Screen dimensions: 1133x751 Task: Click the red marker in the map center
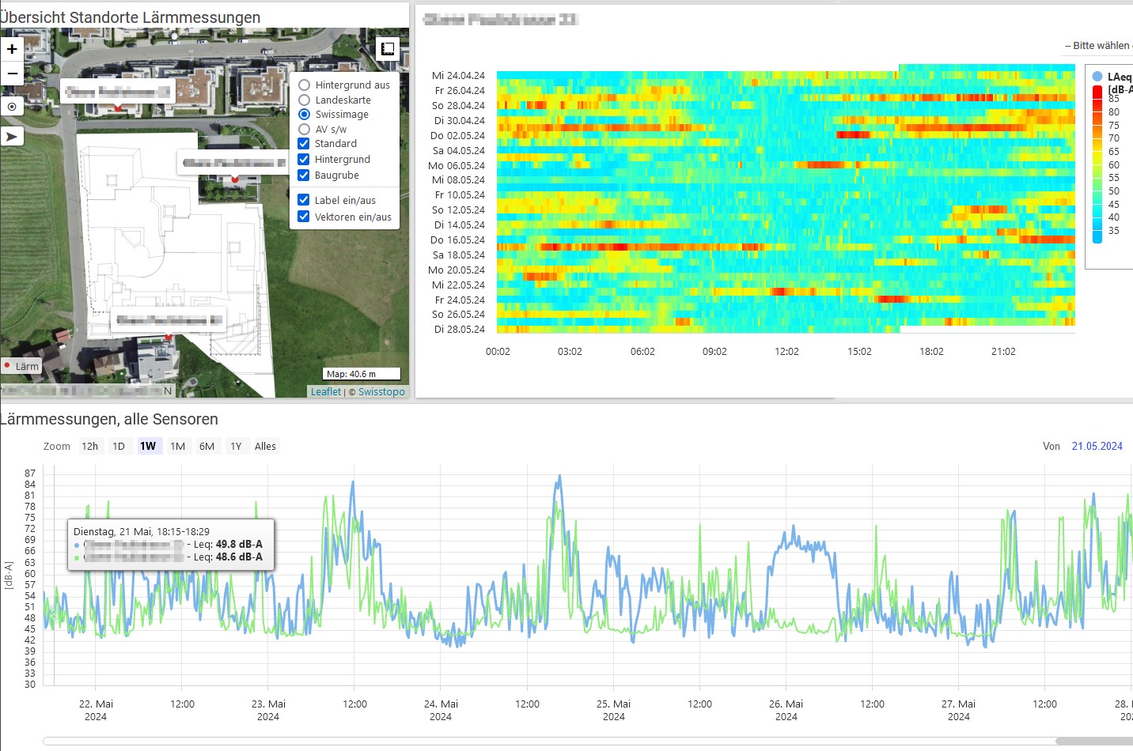tap(234, 180)
